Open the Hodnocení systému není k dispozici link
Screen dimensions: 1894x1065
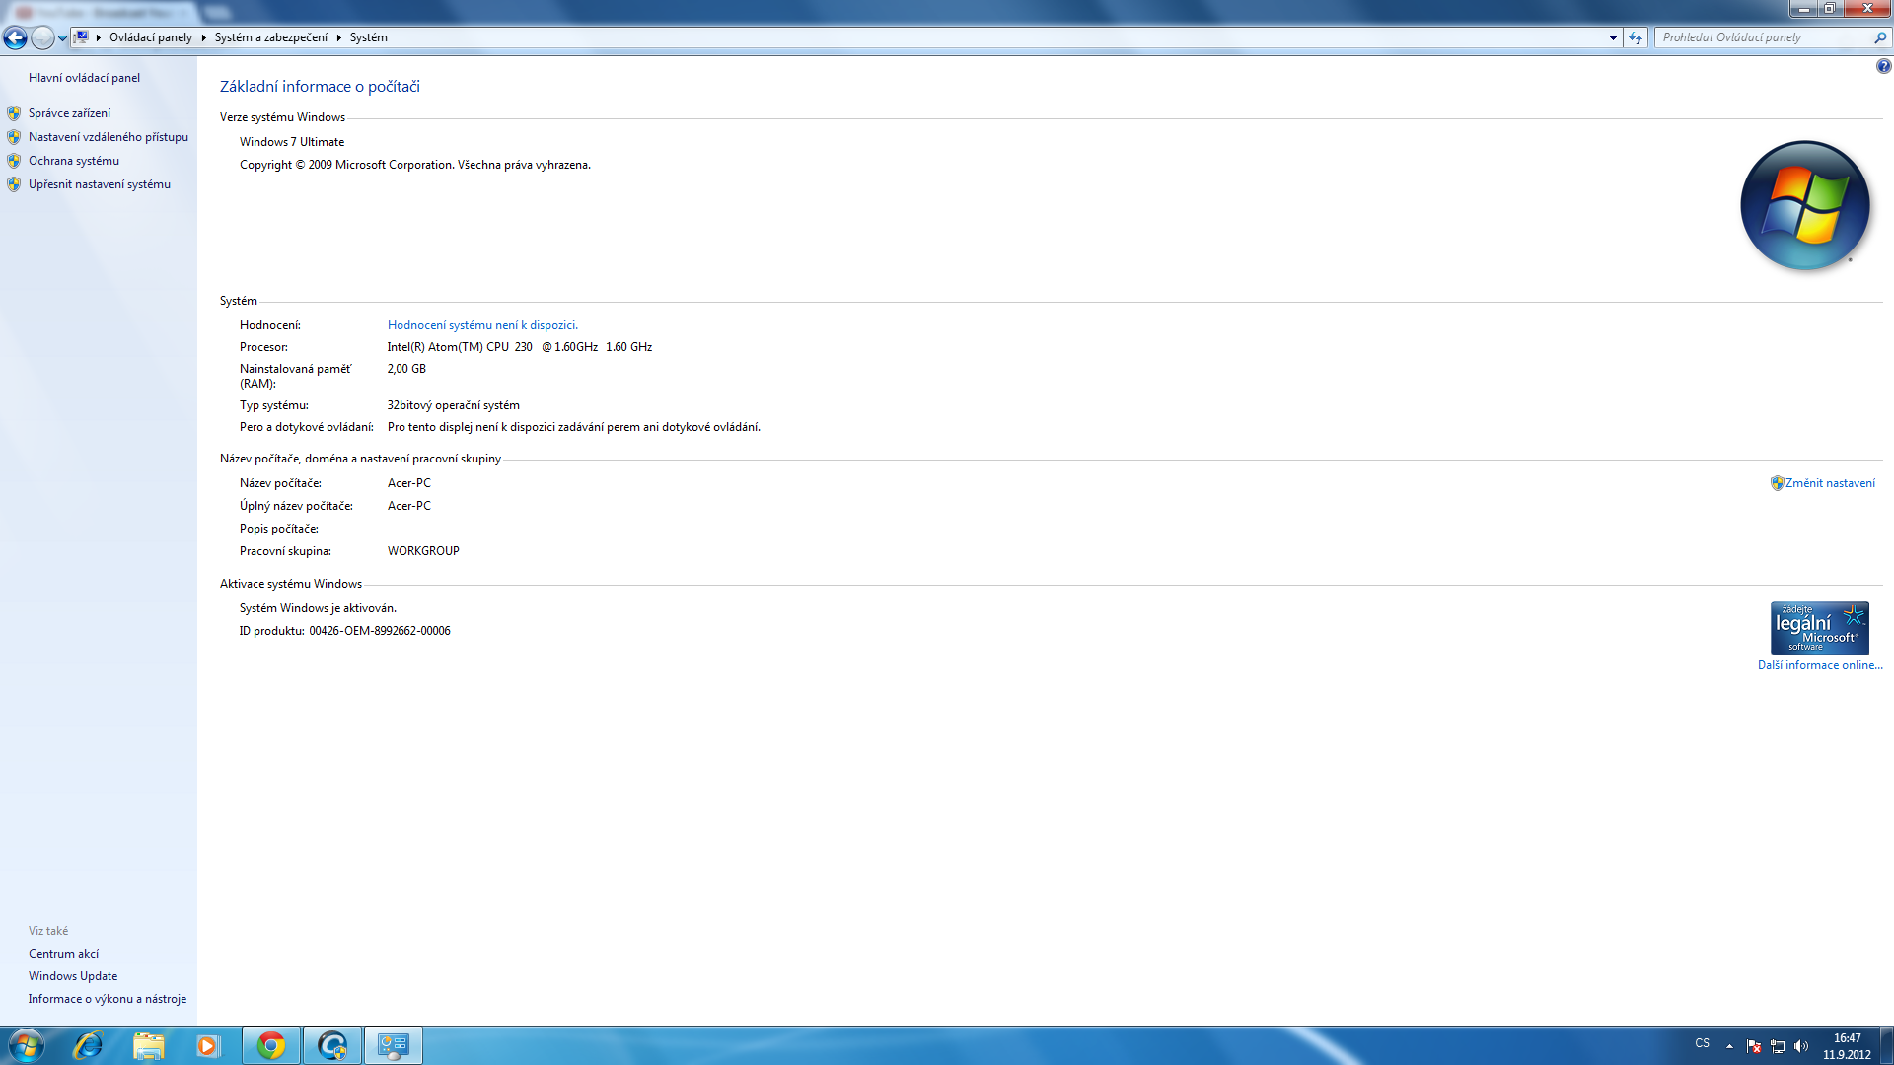pos(482,325)
